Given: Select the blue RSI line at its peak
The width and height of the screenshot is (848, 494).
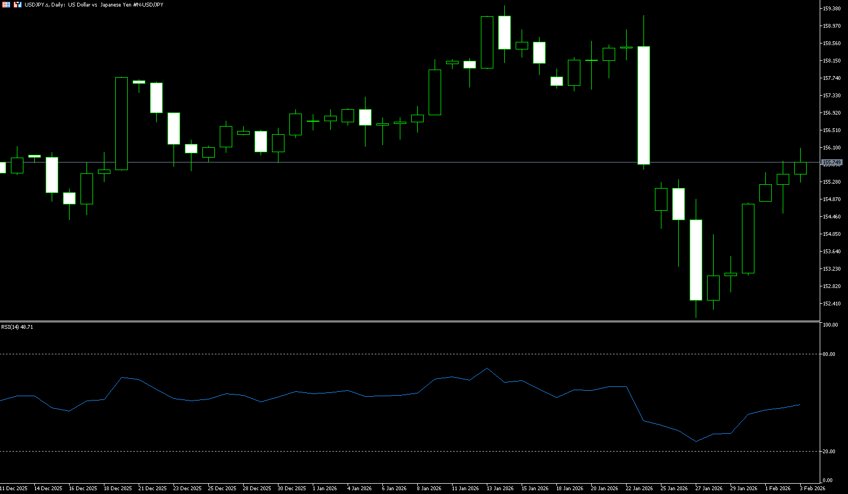Looking at the screenshot, I should [487, 368].
